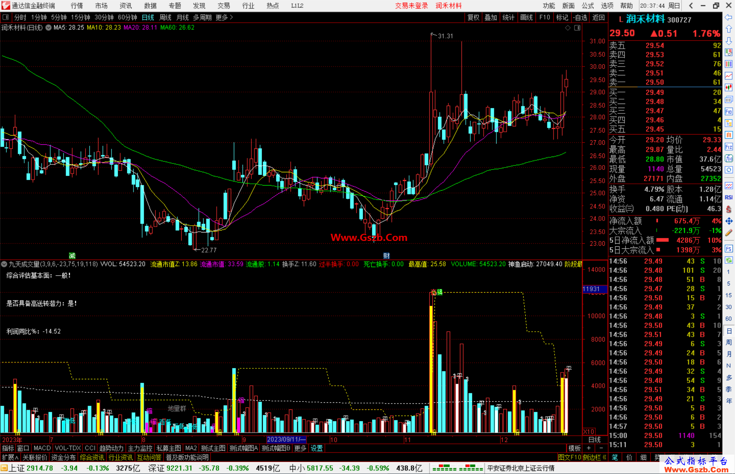Click the X10 scale box on the volume axis

(589, 431)
